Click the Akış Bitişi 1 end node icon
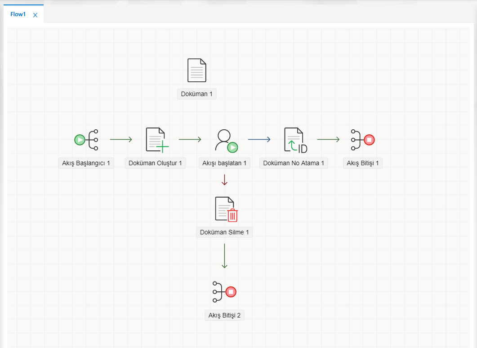Screen dimensions: 477x348 tap(362, 139)
